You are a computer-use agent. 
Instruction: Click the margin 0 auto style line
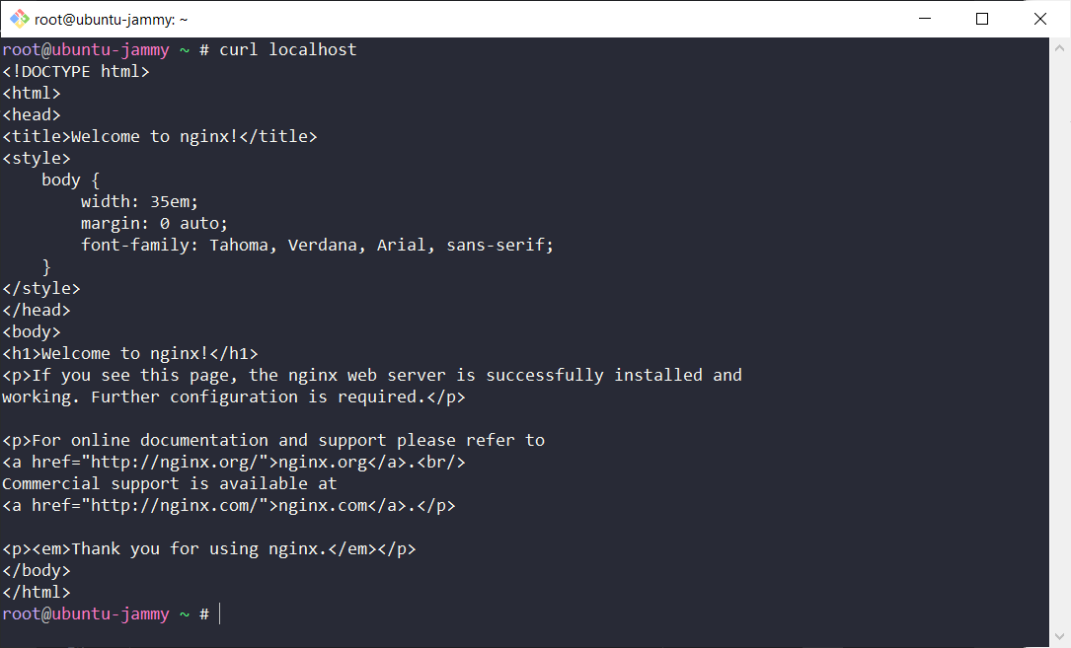pyautogui.click(x=153, y=222)
